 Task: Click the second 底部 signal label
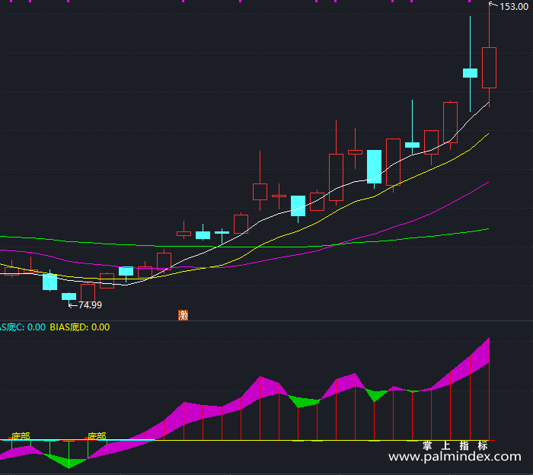[97, 436]
